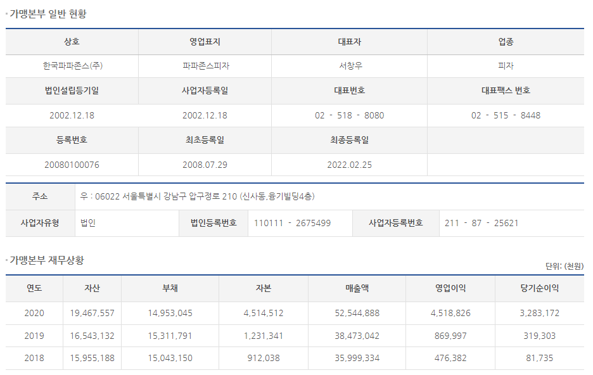The width and height of the screenshot is (593, 375).
Task: Select the 2019 sales value 38,473,042
Action: point(357,336)
